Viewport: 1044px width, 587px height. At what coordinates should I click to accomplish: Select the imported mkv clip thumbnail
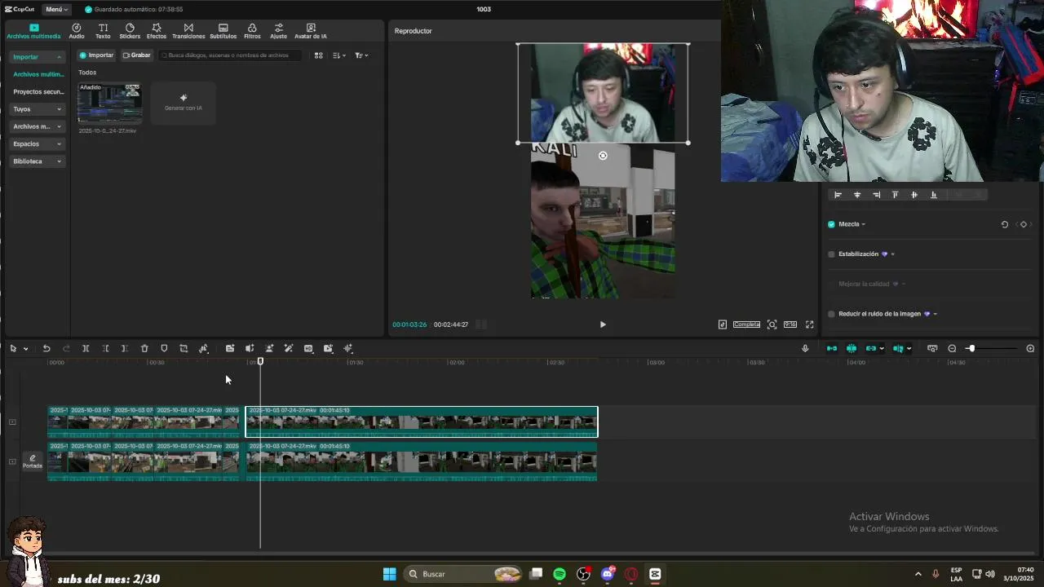pos(109,103)
